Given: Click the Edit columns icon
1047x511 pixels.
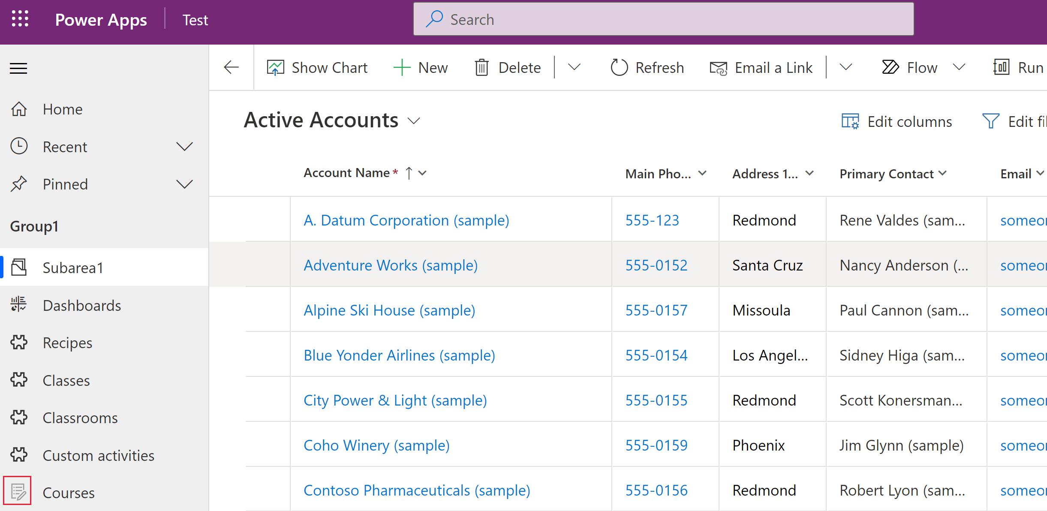Looking at the screenshot, I should click(851, 122).
